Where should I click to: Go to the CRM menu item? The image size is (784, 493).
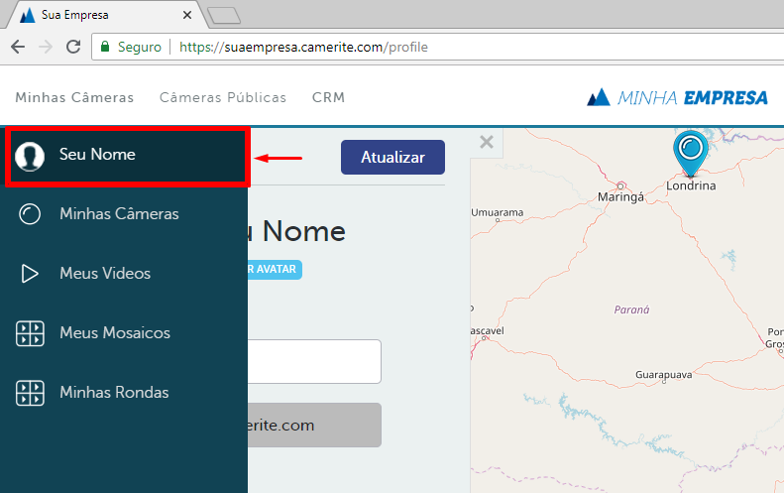(328, 97)
